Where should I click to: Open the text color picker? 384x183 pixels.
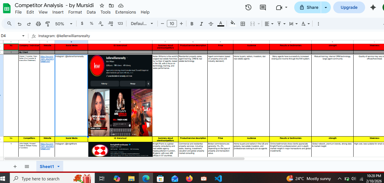pos(221,24)
